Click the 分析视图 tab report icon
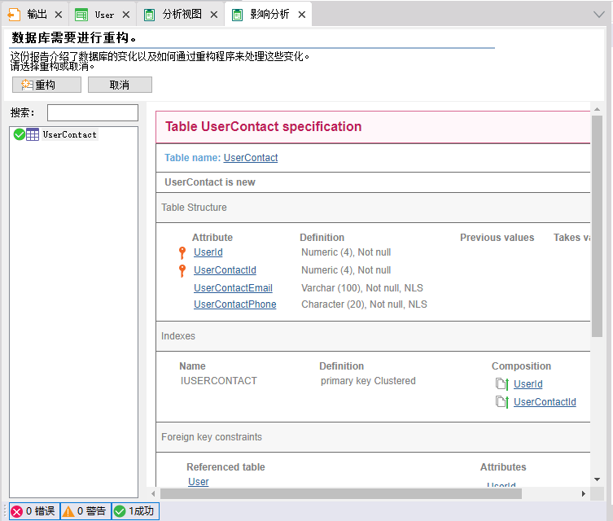Viewport: 613px width, 521px height. [x=149, y=15]
